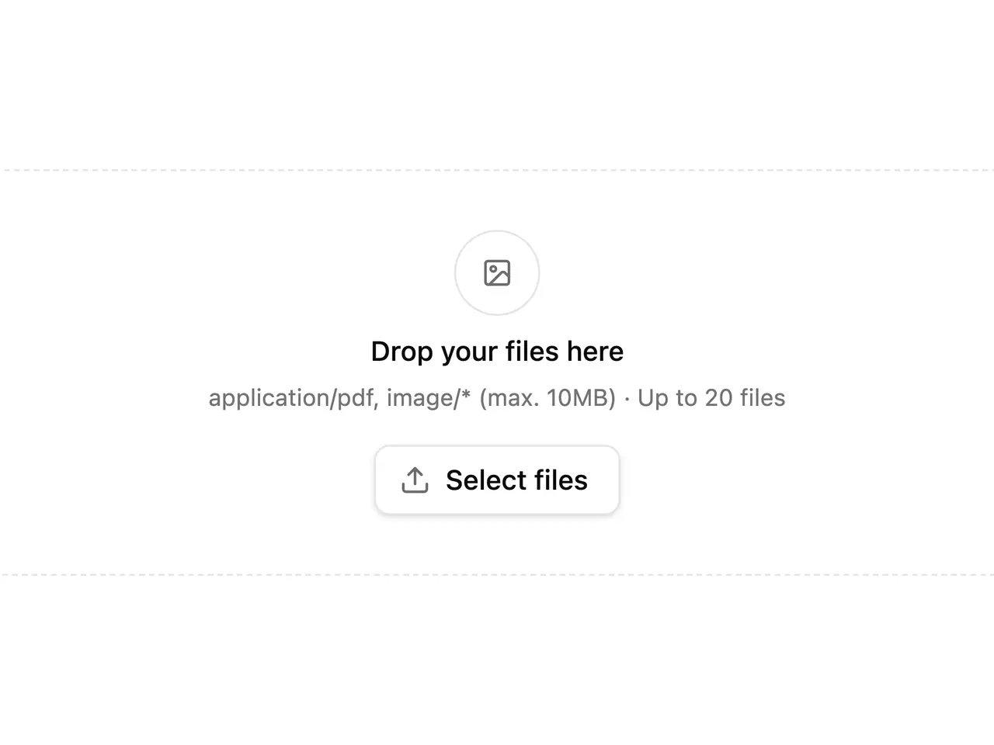Screen dimensions: 994x745
Task: Click the "Select files" button label text
Action: coord(516,480)
